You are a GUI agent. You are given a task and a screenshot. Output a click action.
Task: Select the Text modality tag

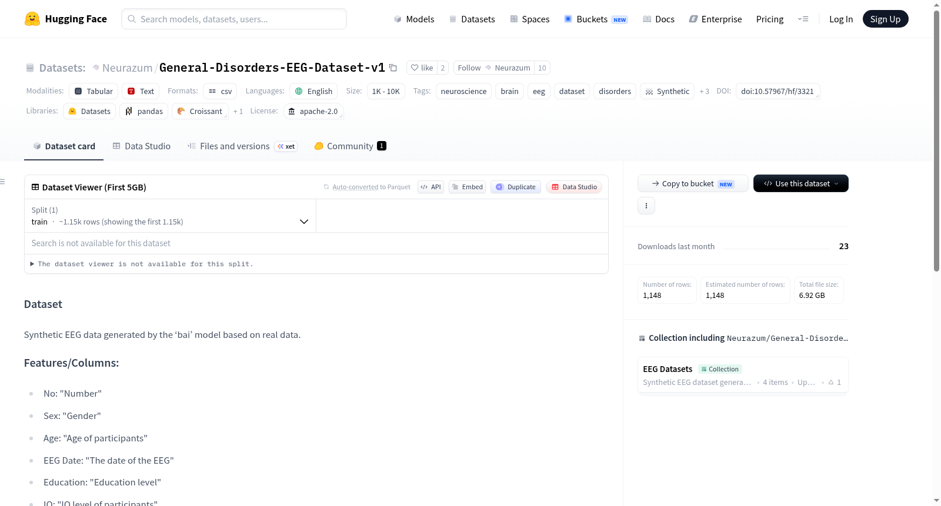click(141, 91)
